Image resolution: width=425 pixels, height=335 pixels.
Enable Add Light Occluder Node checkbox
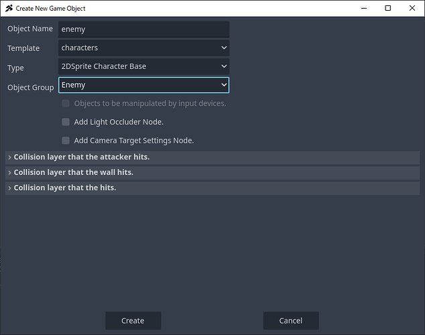click(66, 122)
